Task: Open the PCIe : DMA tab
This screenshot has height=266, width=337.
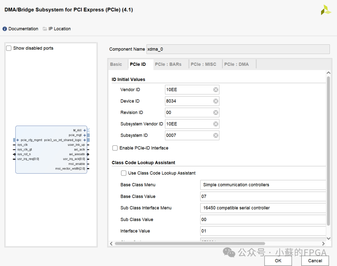Action: [237, 64]
